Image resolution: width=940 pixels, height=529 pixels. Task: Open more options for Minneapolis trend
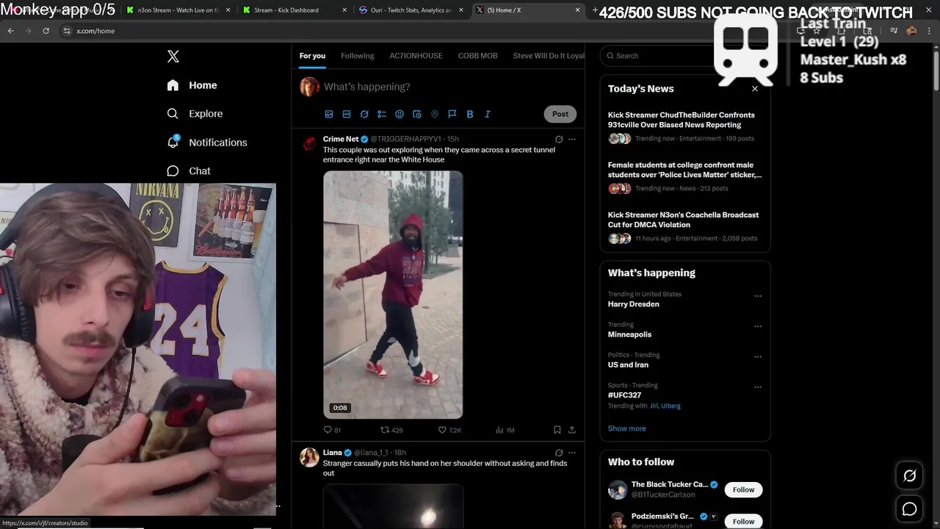(x=758, y=326)
